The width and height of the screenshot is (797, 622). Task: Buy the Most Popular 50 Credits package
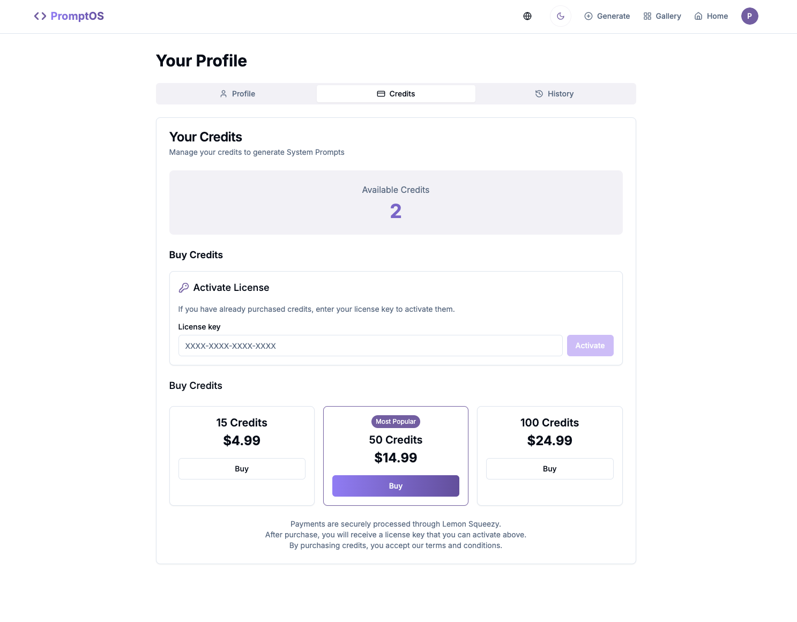396,486
